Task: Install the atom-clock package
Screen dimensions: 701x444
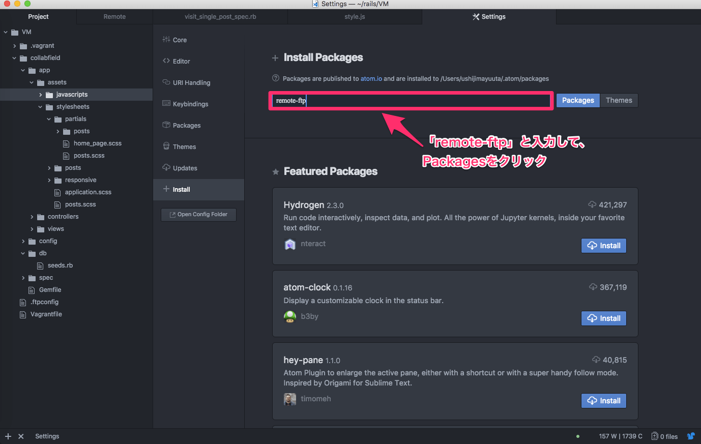Action: click(604, 318)
